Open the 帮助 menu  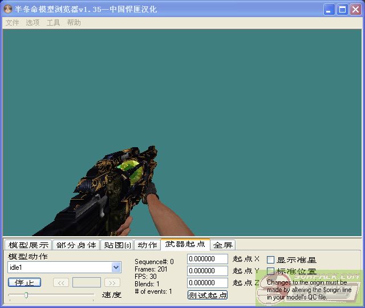tap(74, 23)
